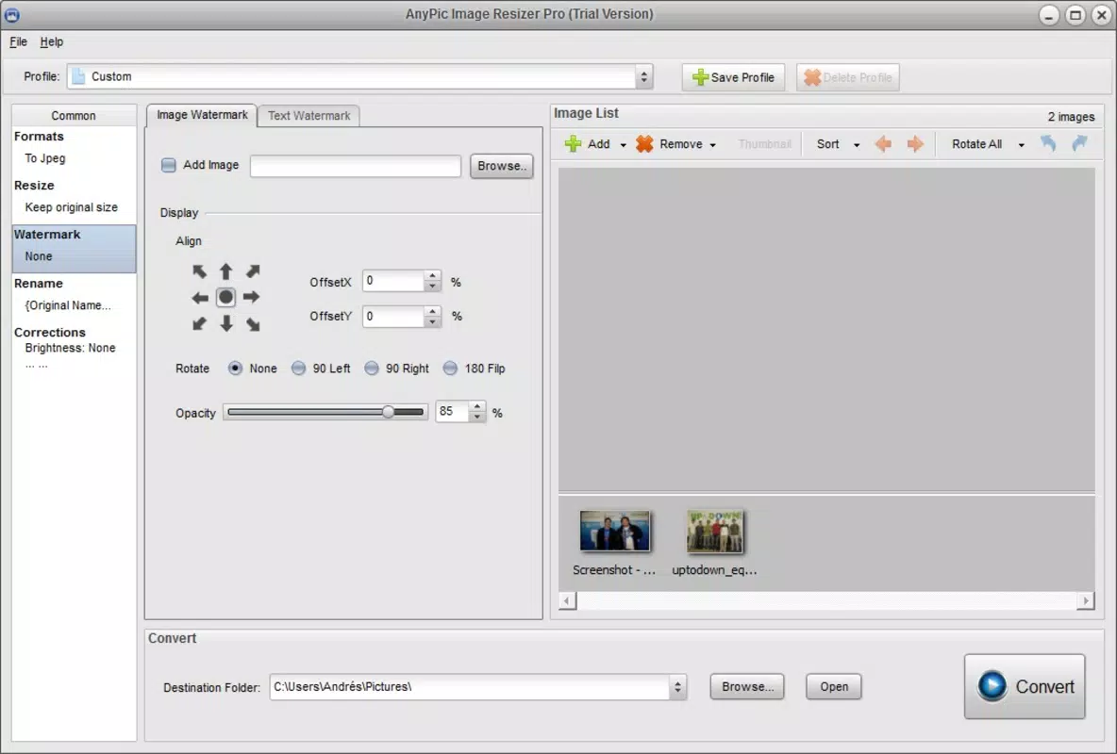This screenshot has height=754, width=1117.
Task: Switch to the Text Watermark tab
Action: click(308, 115)
